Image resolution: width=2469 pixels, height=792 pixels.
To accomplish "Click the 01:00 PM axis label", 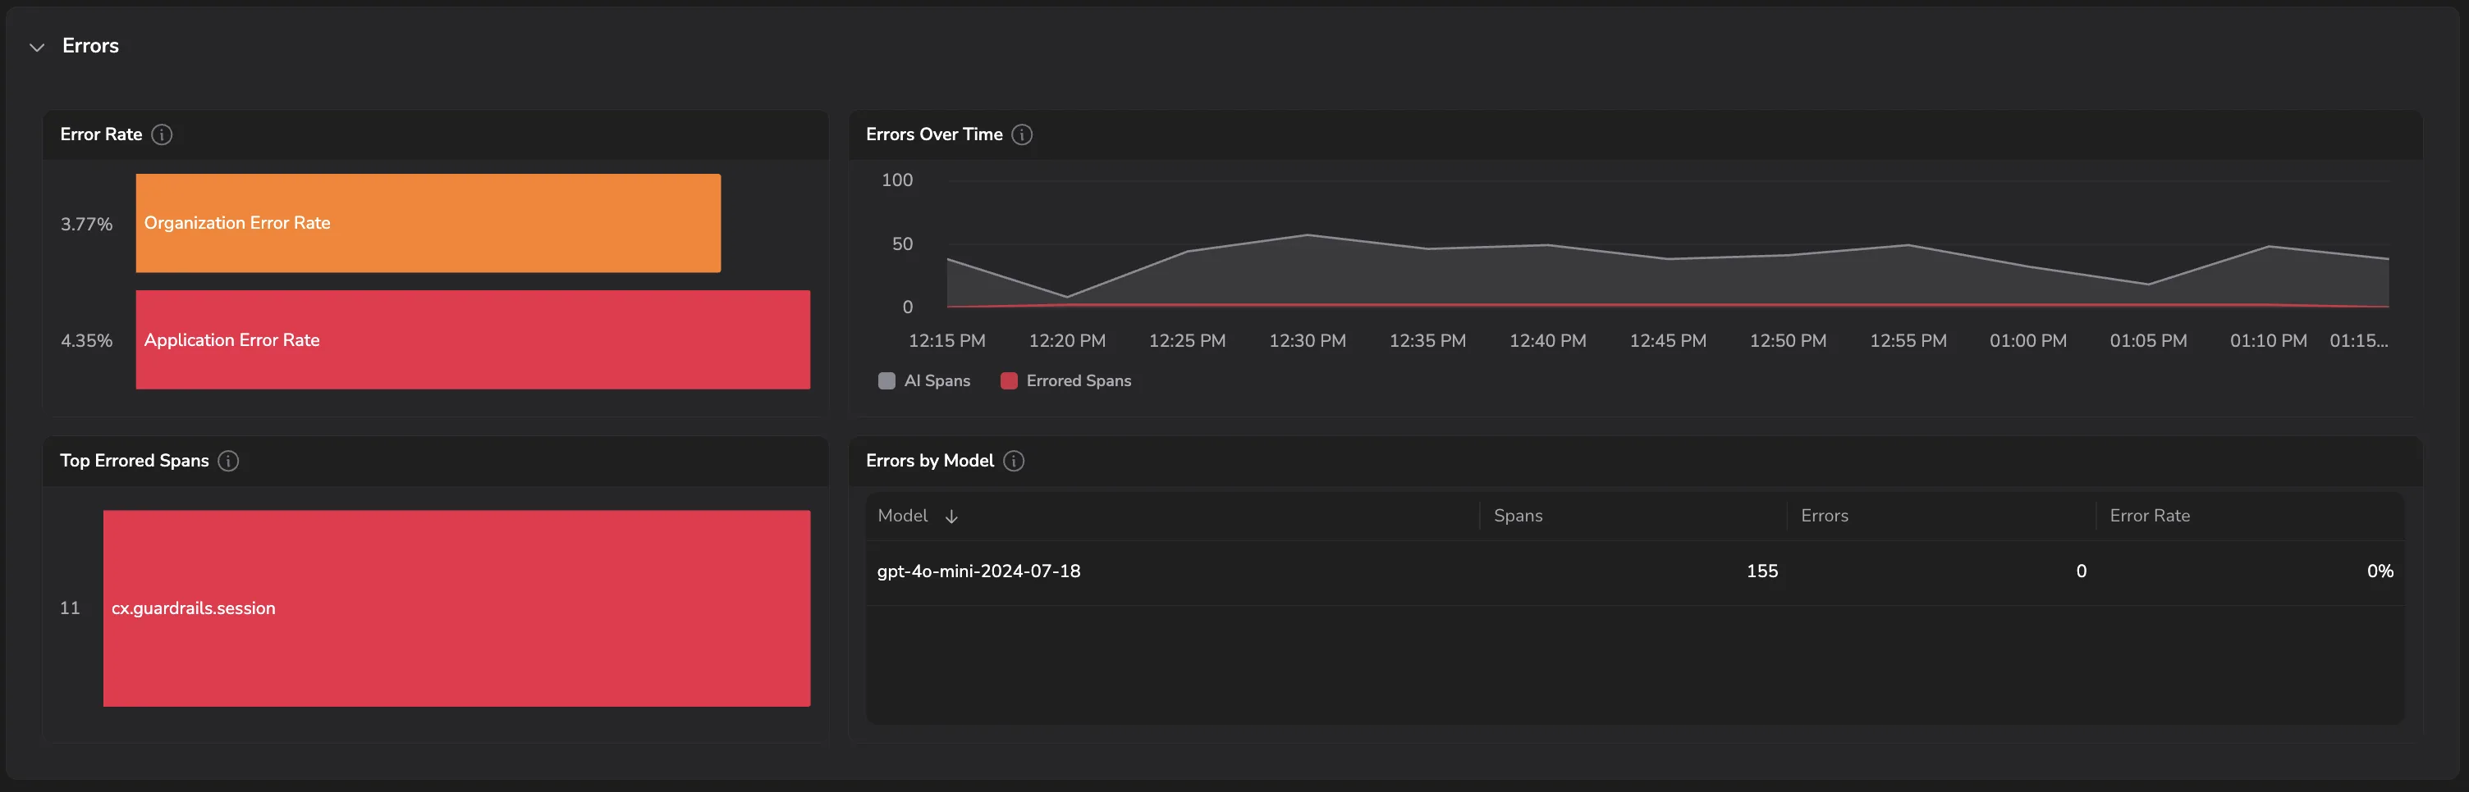I will 2028,341.
